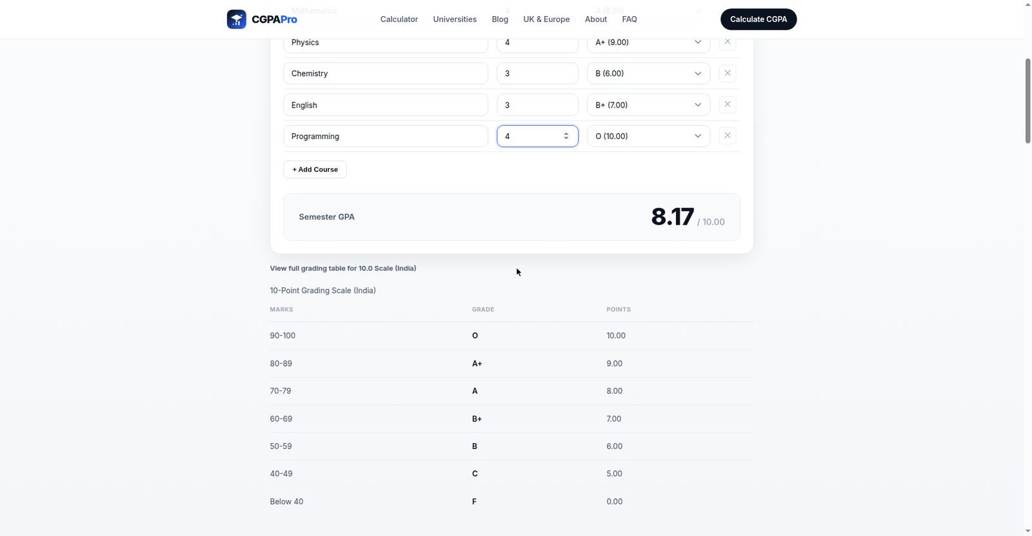
Task: Select the Programming grade dropdown O (10.00)
Action: pos(648,136)
